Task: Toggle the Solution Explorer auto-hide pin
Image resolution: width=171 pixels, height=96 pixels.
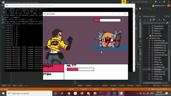Action: click(166, 16)
